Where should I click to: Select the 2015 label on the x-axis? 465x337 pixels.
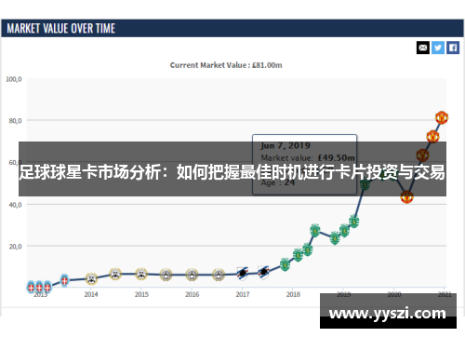[x=141, y=294]
